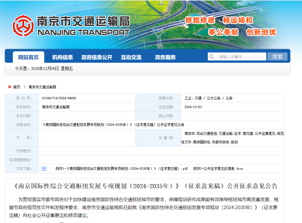Open the 政府信息公开 menu item

pos(97,57)
